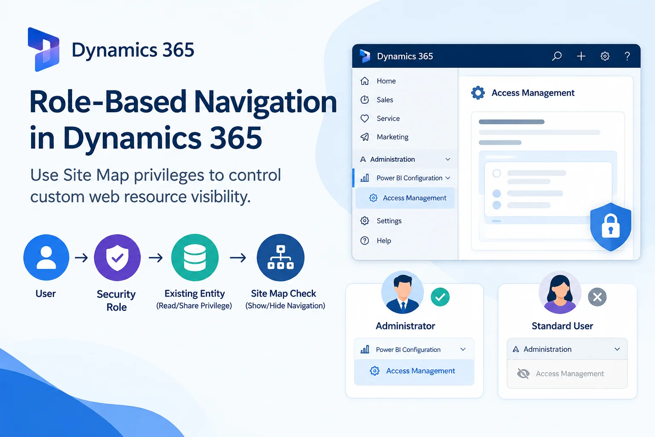This screenshot has width=655, height=437.
Task: Select the empty radio button in the panel
Action: [x=496, y=174]
